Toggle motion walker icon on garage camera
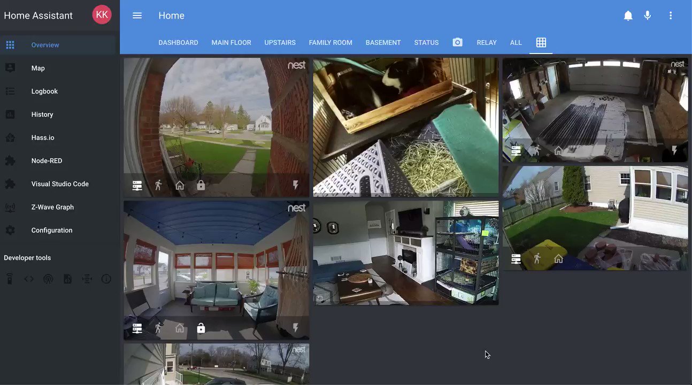This screenshot has height=385, width=692. pos(536,151)
